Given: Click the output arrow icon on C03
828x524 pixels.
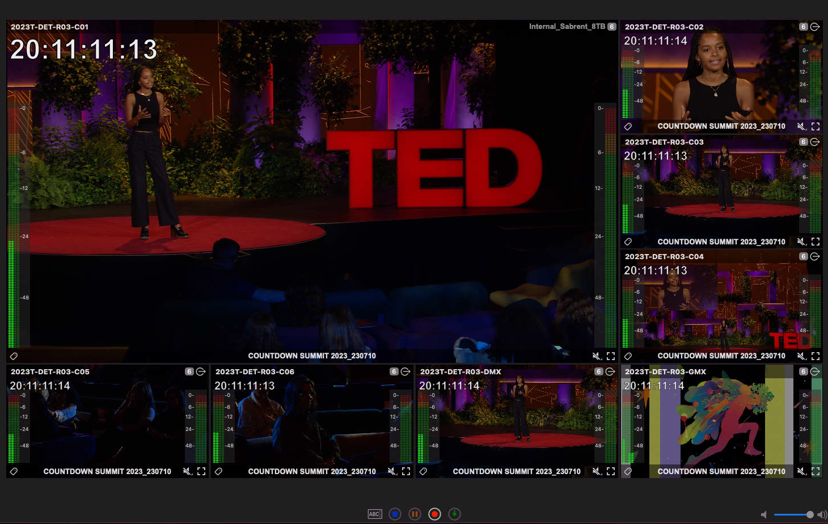Looking at the screenshot, I should pos(815,142).
